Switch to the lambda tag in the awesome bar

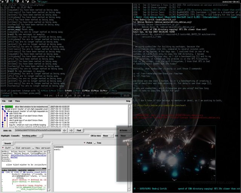pyautogui.click(x=23, y=2)
